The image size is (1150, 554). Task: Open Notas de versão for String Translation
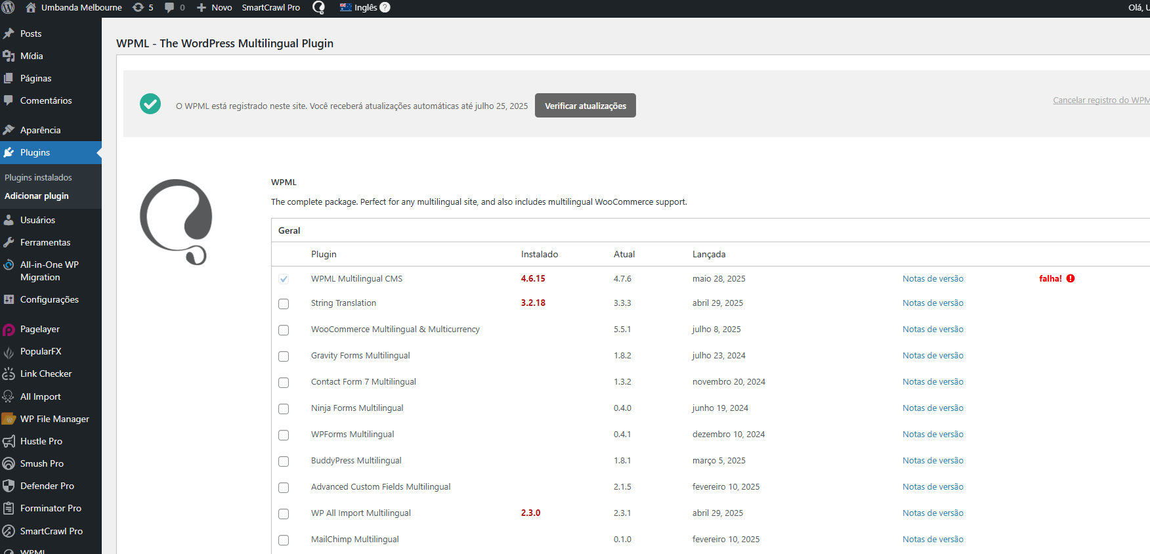coord(933,303)
